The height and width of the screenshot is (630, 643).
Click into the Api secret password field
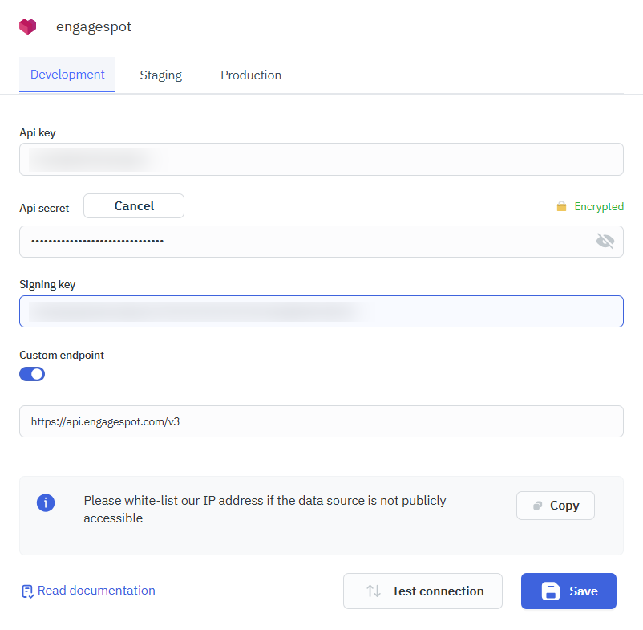[305, 241]
